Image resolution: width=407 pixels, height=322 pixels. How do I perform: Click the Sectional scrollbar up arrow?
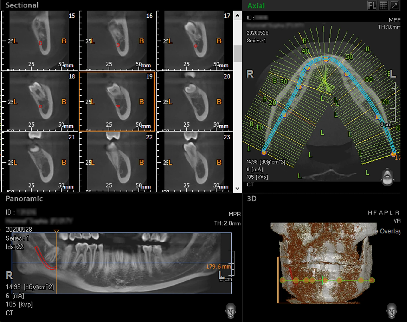[237, 16]
